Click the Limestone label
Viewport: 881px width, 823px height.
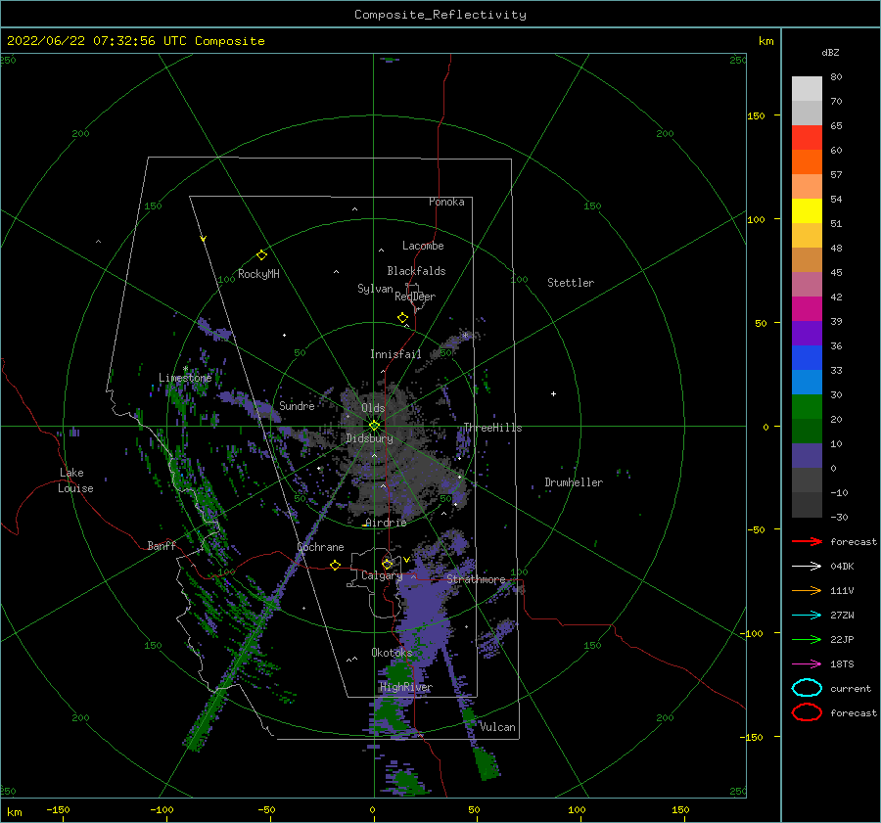tap(185, 378)
